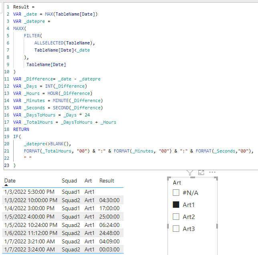258x255 pixels.
Task: Open the More options ellipsis on slicer
Action: tap(212, 172)
